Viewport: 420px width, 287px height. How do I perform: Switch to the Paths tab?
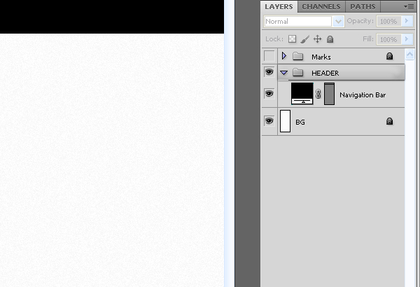tap(363, 7)
